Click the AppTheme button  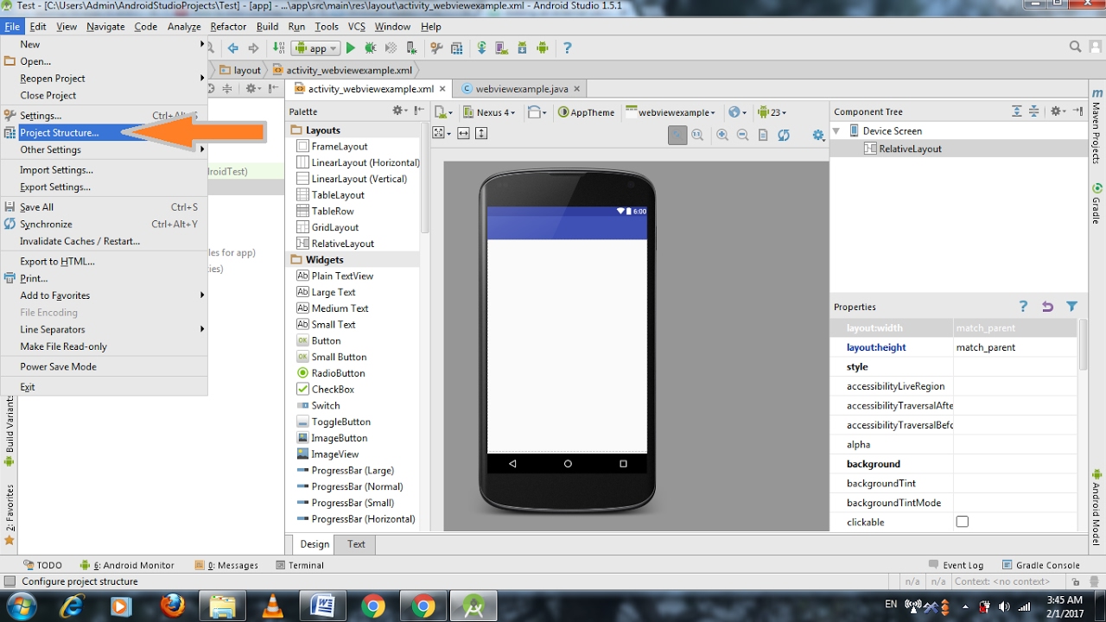coord(586,112)
